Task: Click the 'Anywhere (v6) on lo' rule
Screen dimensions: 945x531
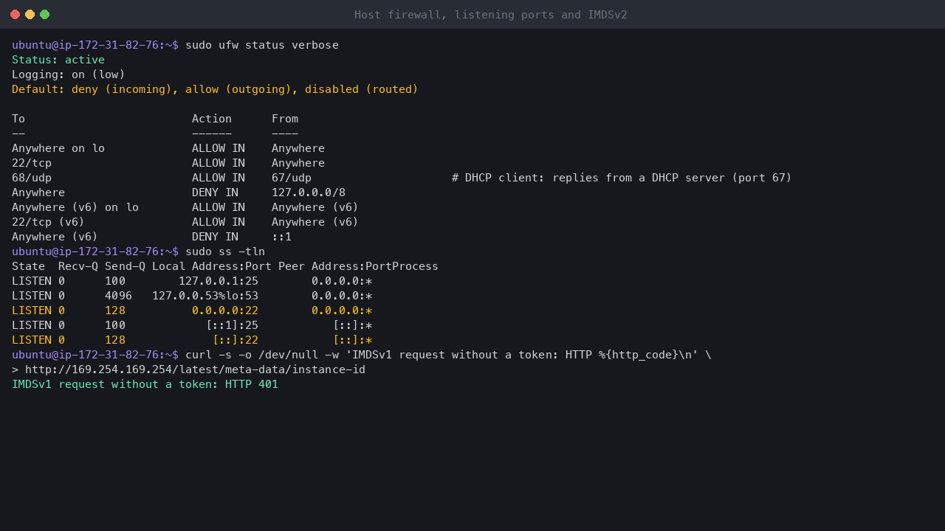Action: (75, 207)
